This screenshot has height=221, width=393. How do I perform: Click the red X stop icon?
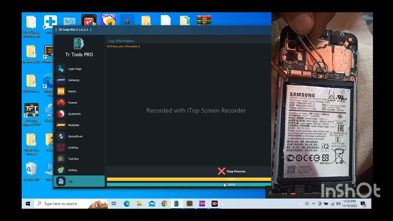click(221, 171)
